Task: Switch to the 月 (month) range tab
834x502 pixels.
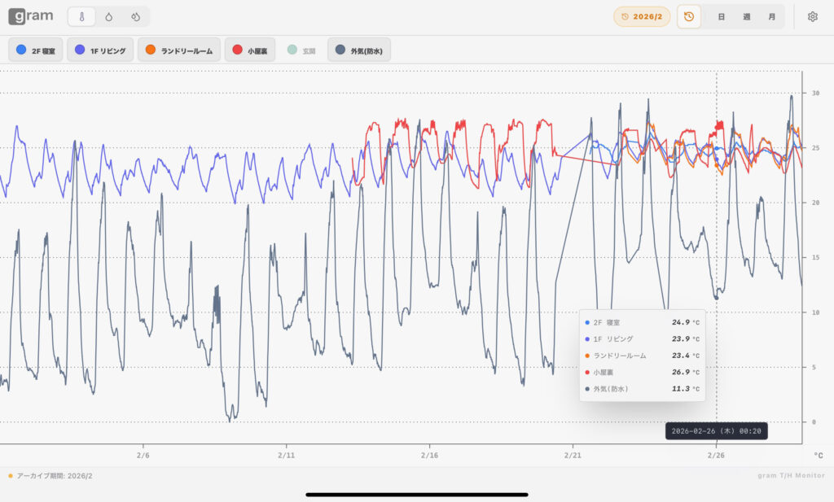Action: pos(770,16)
